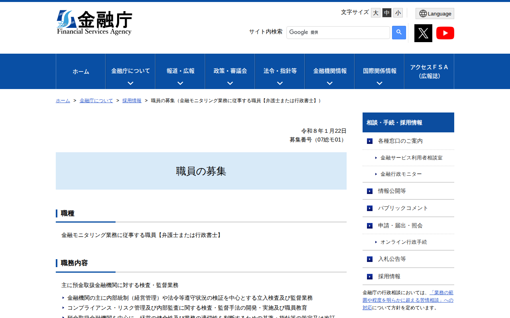This screenshot has width=510, height=318.
Task: Click arrow icon beside 情報公開等
Action: pos(370,191)
